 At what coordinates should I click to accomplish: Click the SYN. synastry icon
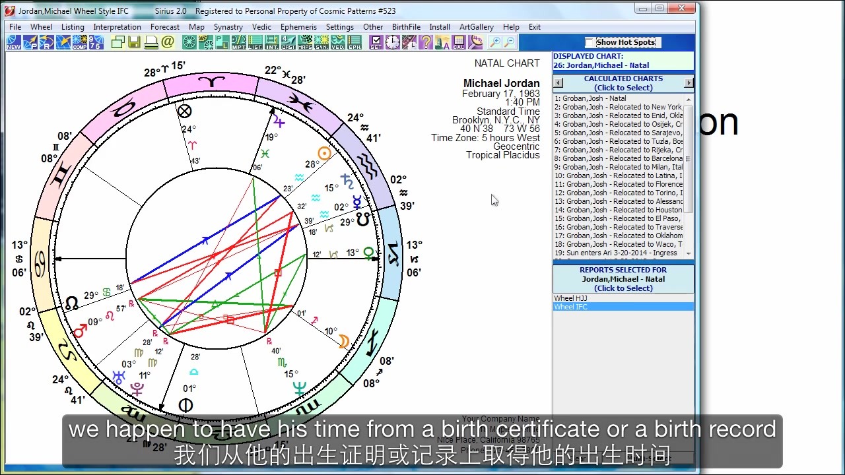(x=321, y=42)
